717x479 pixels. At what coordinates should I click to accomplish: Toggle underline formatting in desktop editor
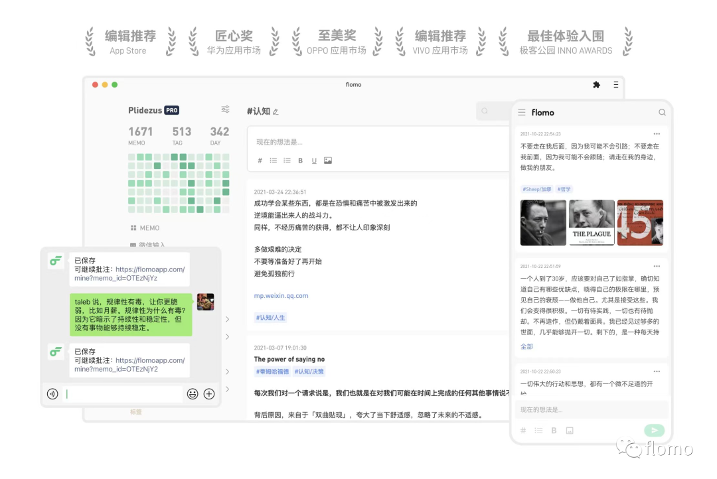(314, 161)
